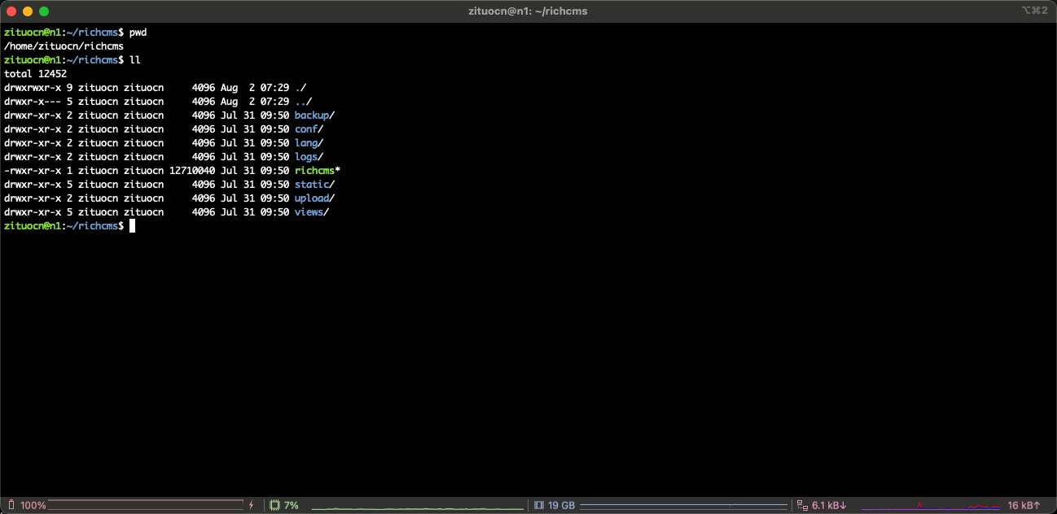This screenshot has width=1057, height=514.
Task: Click the Jul 31 09:50 date of views/
Action: click(x=255, y=212)
